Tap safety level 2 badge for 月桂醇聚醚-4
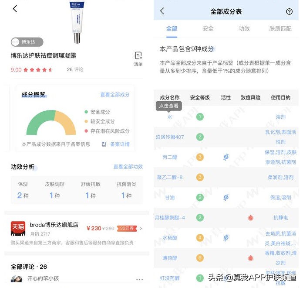Viewport: 303px width, 288px height. 200,217
